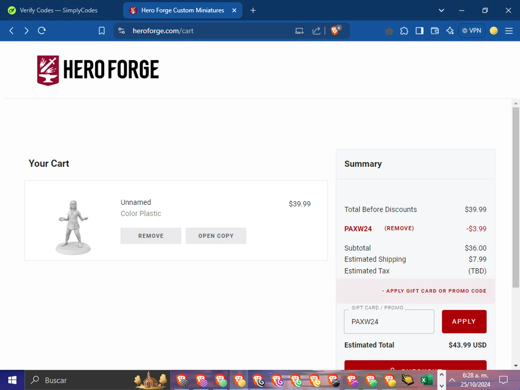
Task: Open a new browser tab
Action: [253, 10]
